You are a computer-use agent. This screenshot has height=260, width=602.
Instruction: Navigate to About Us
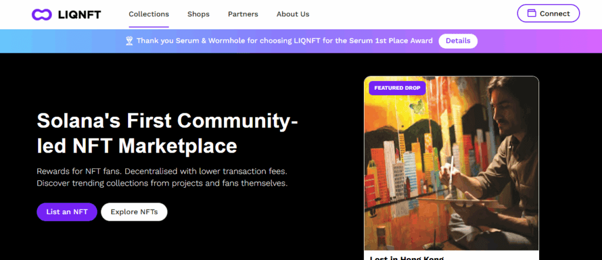[293, 14]
